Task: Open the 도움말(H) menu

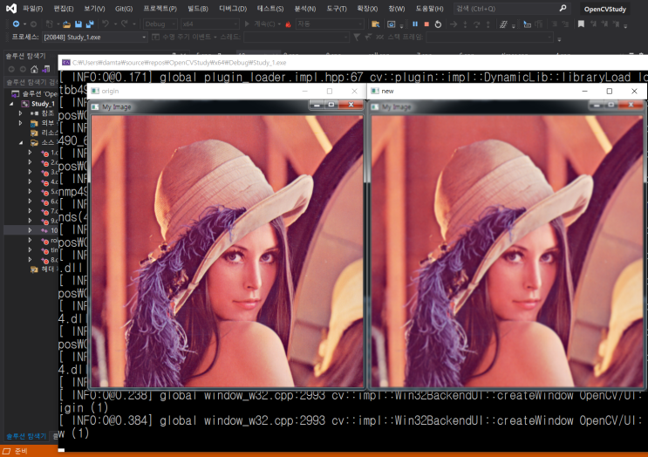Action: coord(429,9)
